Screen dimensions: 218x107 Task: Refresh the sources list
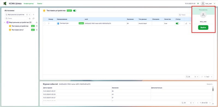coord(33,18)
